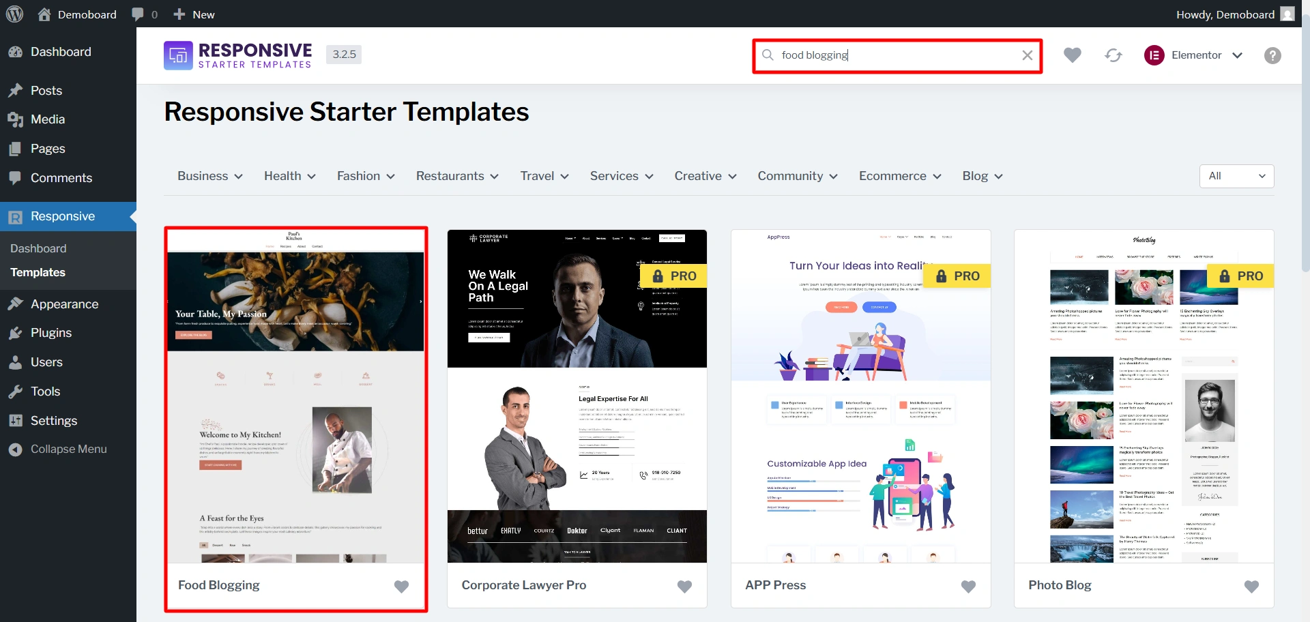Open the Photo Blog template thumbnail

pos(1144,396)
